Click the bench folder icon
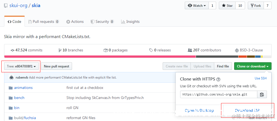 [11, 98]
